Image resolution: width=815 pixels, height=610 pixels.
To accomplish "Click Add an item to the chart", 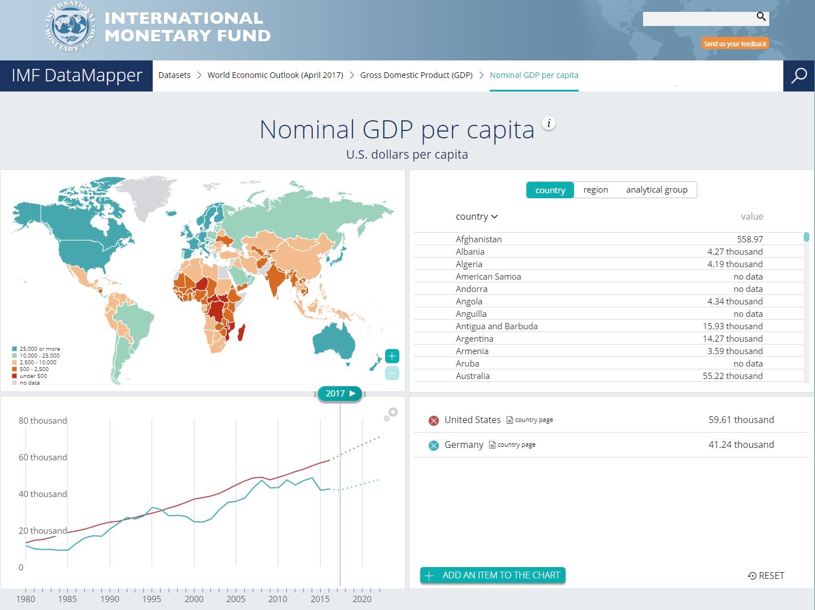I will point(493,575).
